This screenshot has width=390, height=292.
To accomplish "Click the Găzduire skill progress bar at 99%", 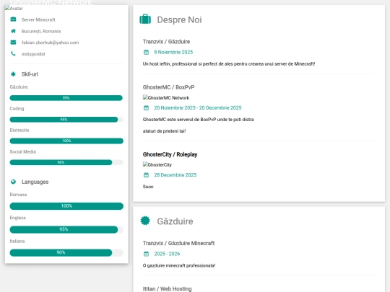I will (66, 98).
